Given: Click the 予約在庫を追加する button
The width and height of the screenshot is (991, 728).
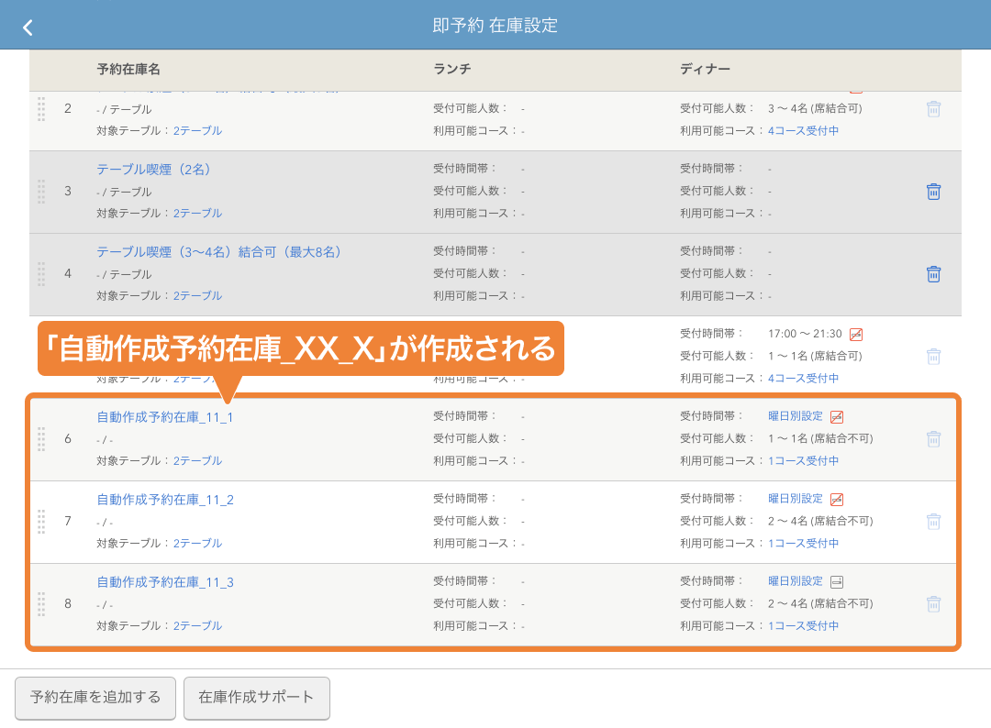Looking at the screenshot, I should pos(95,698).
